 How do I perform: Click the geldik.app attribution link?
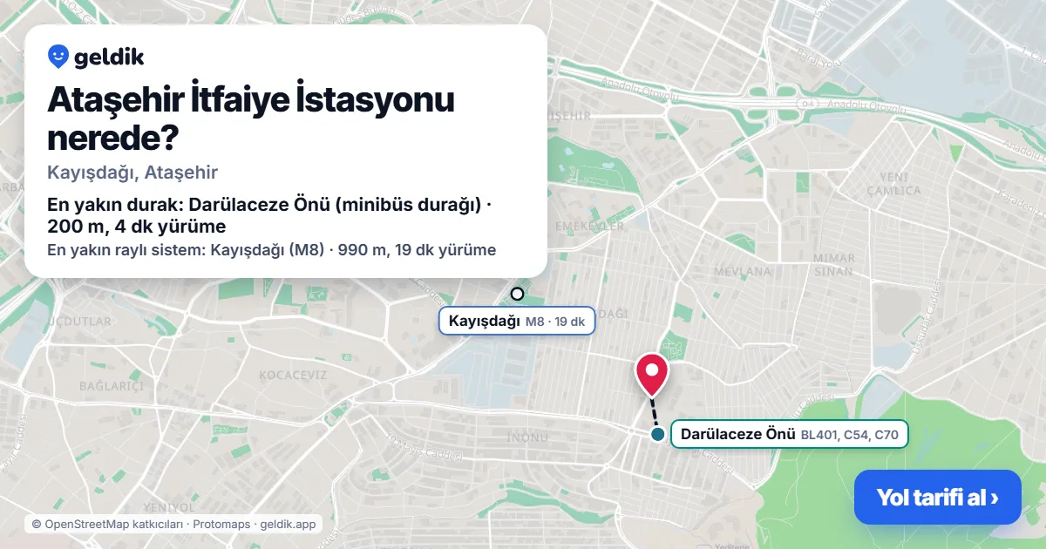[x=288, y=525]
